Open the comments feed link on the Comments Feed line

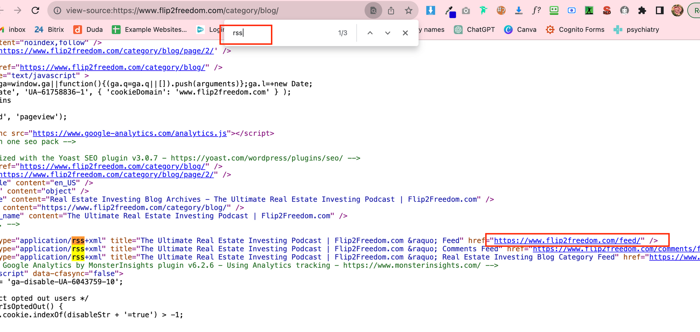point(616,249)
